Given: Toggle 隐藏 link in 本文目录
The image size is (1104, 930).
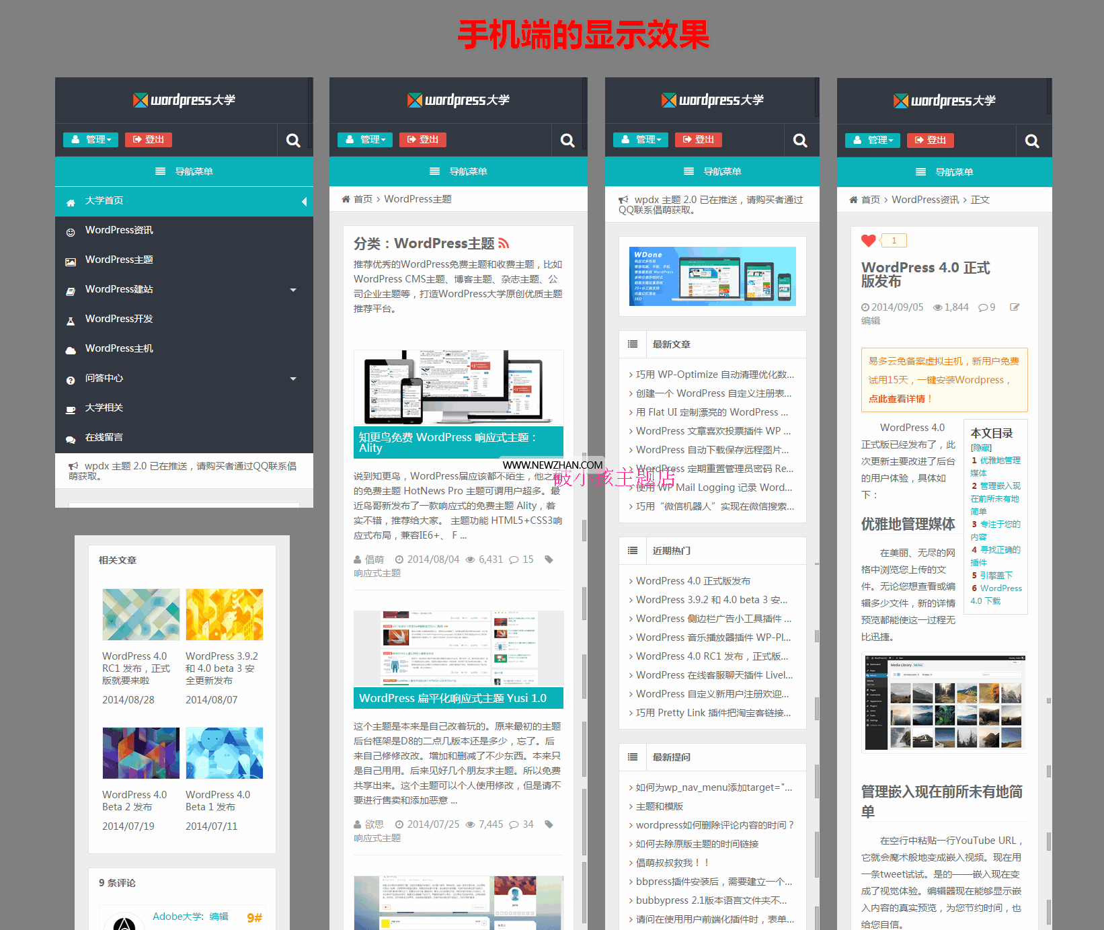Looking at the screenshot, I should pyautogui.click(x=981, y=448).
